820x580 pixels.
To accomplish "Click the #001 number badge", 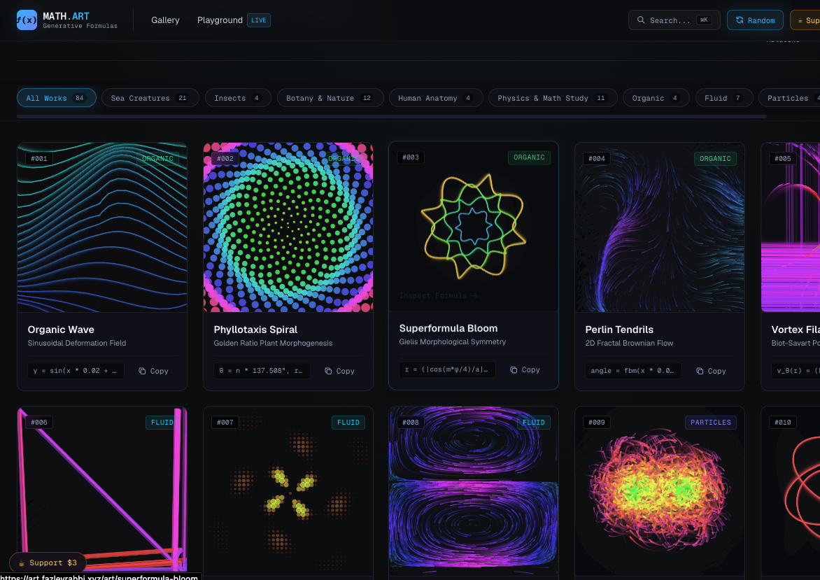I will (39, 158).
